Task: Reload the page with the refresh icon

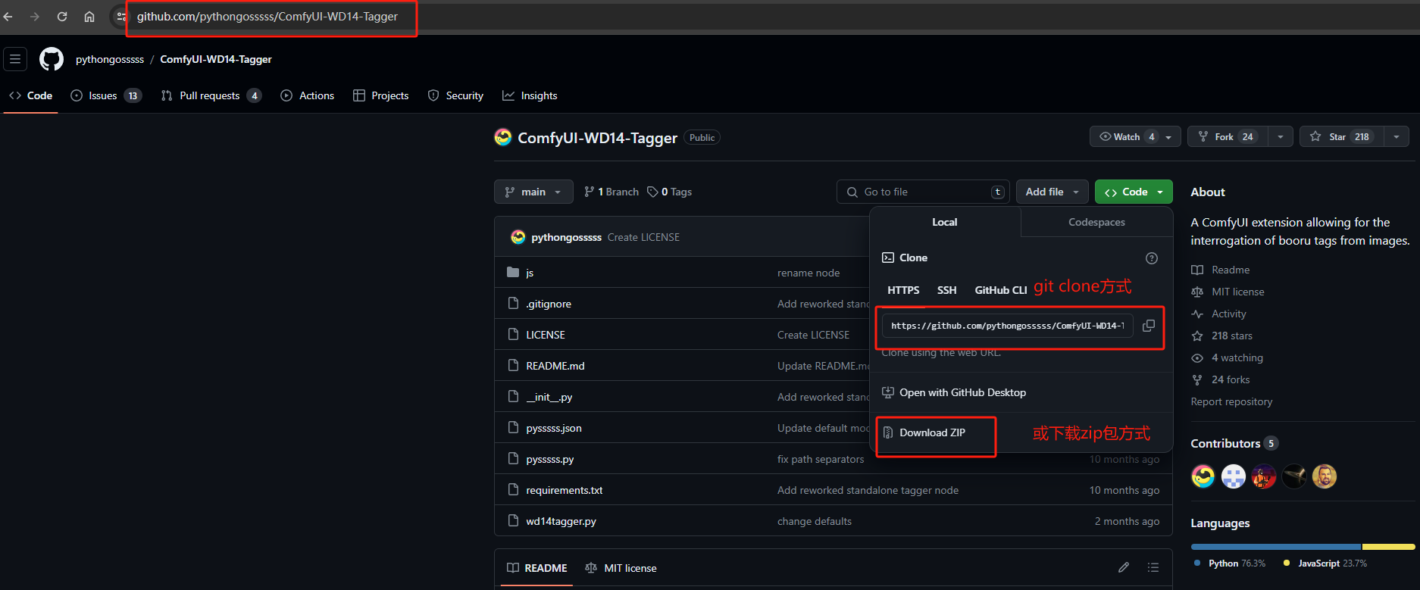Action: click(62, 17)
